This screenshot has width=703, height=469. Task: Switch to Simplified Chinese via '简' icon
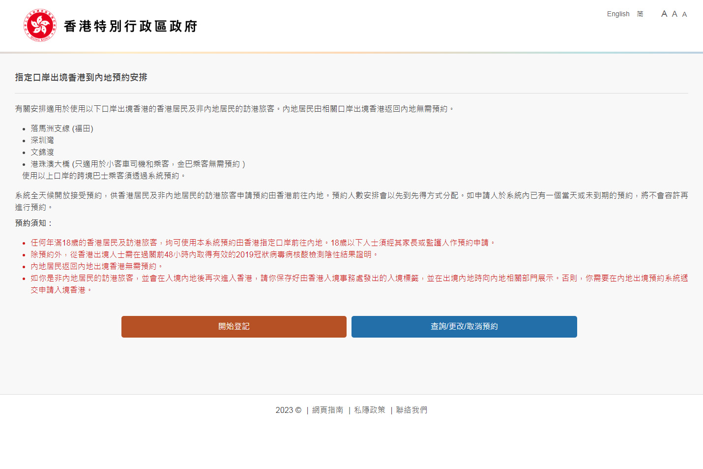click(x=640, y=14)
